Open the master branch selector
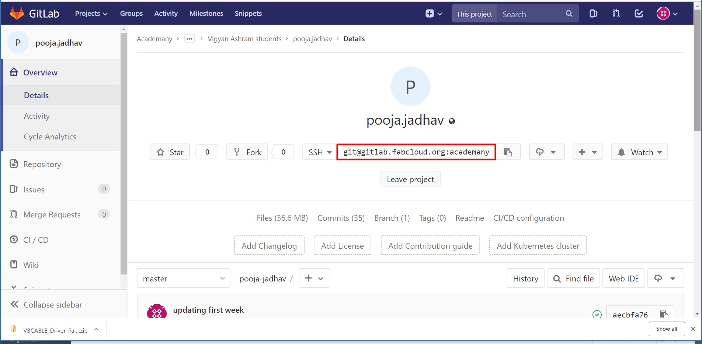 [184, 279]
